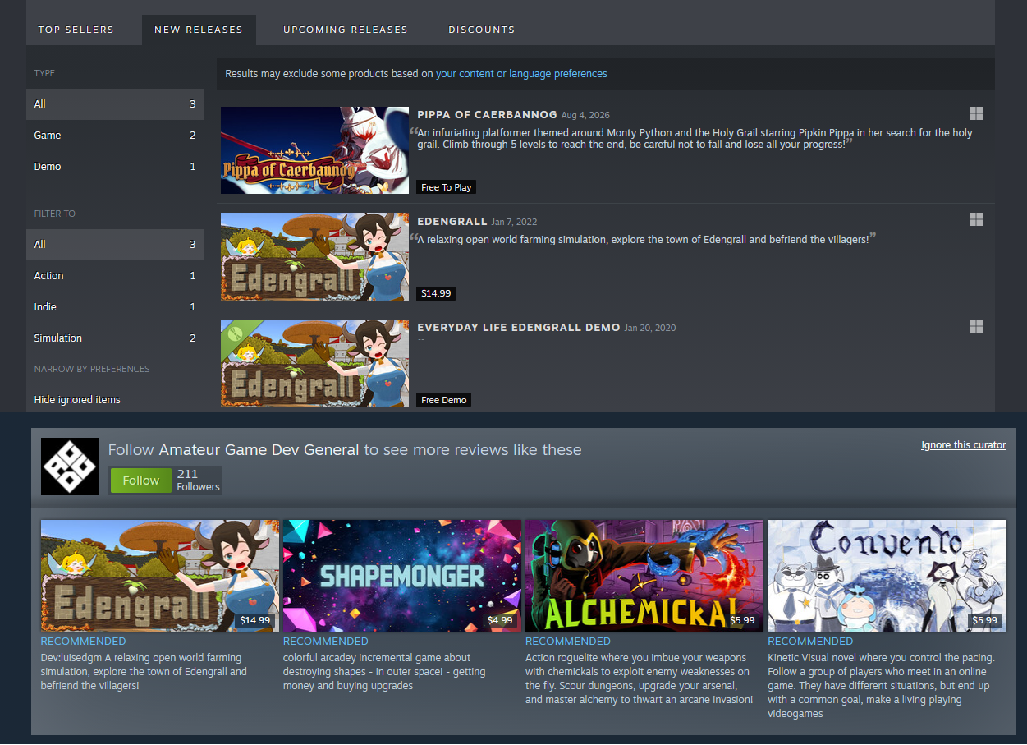Click $5.99 price on Alchemicka card
1027x745 pixels.
(742, 620)
